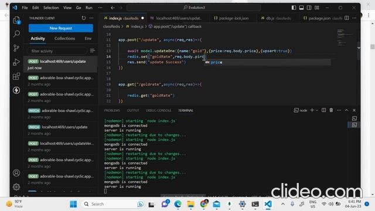Image resolution: width=375 pixels, height=211 pixels.
Task: Open the Run menu
Action: click(x=88, y=8)
